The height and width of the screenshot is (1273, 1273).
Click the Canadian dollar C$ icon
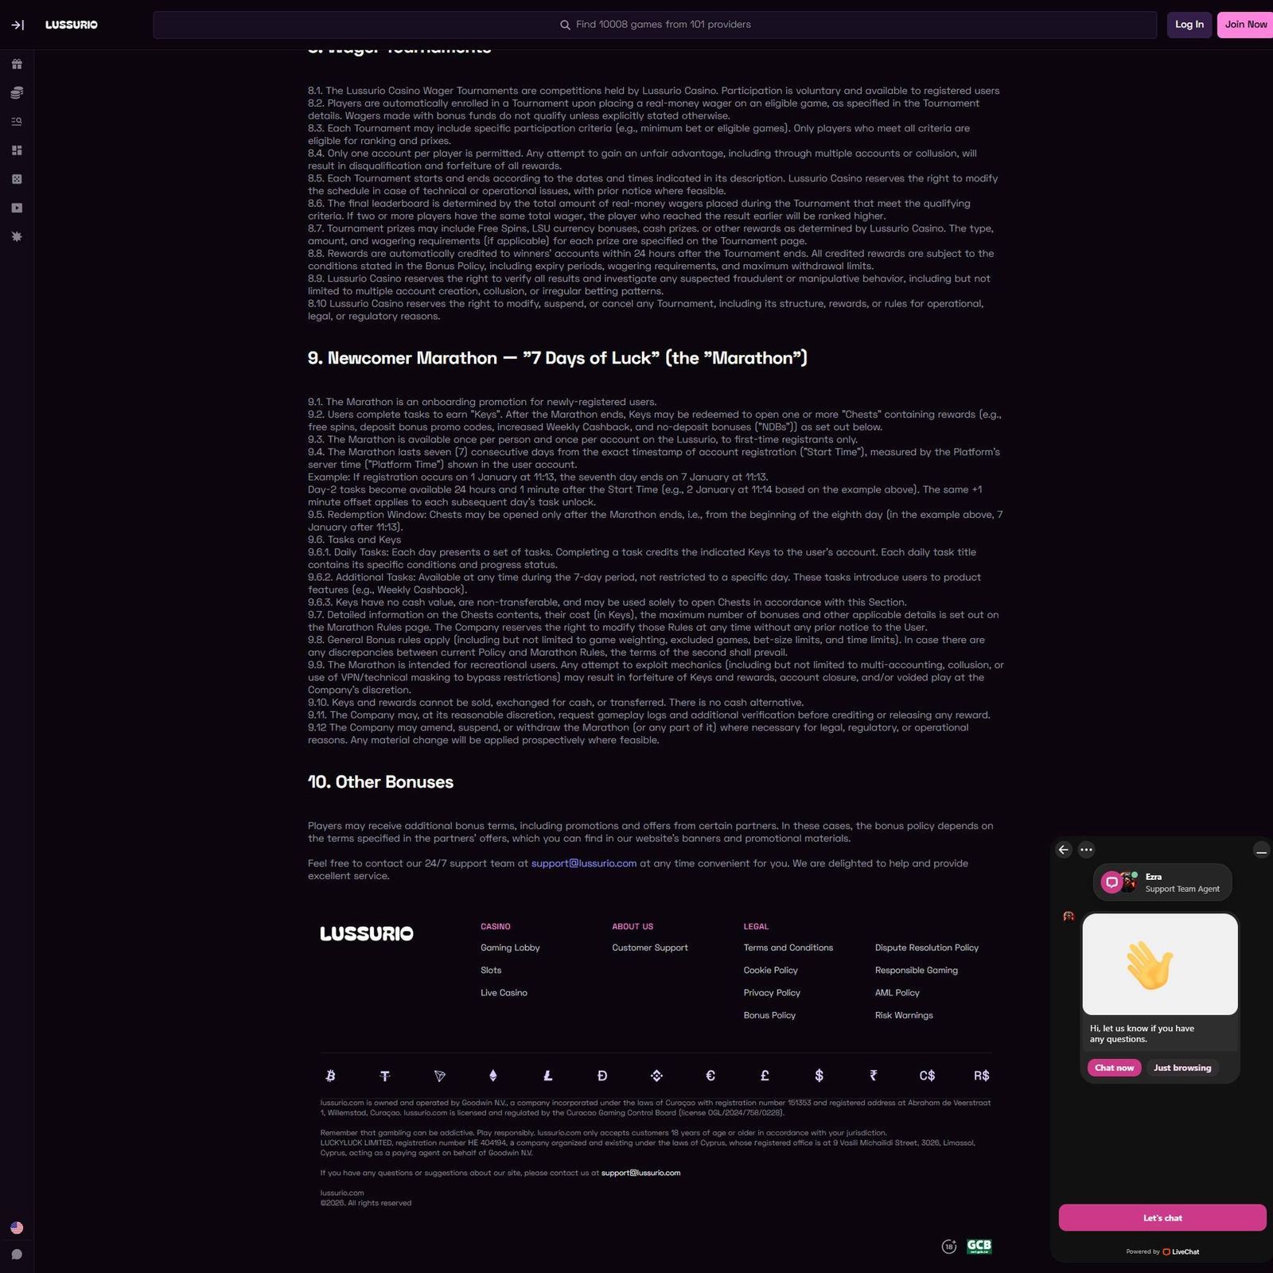tap(928, 1076)
